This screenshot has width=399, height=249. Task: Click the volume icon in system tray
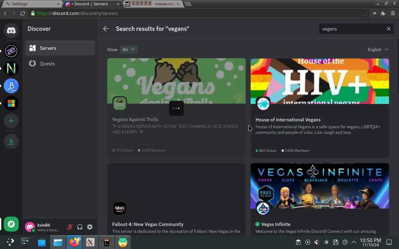tap(317, 242)
